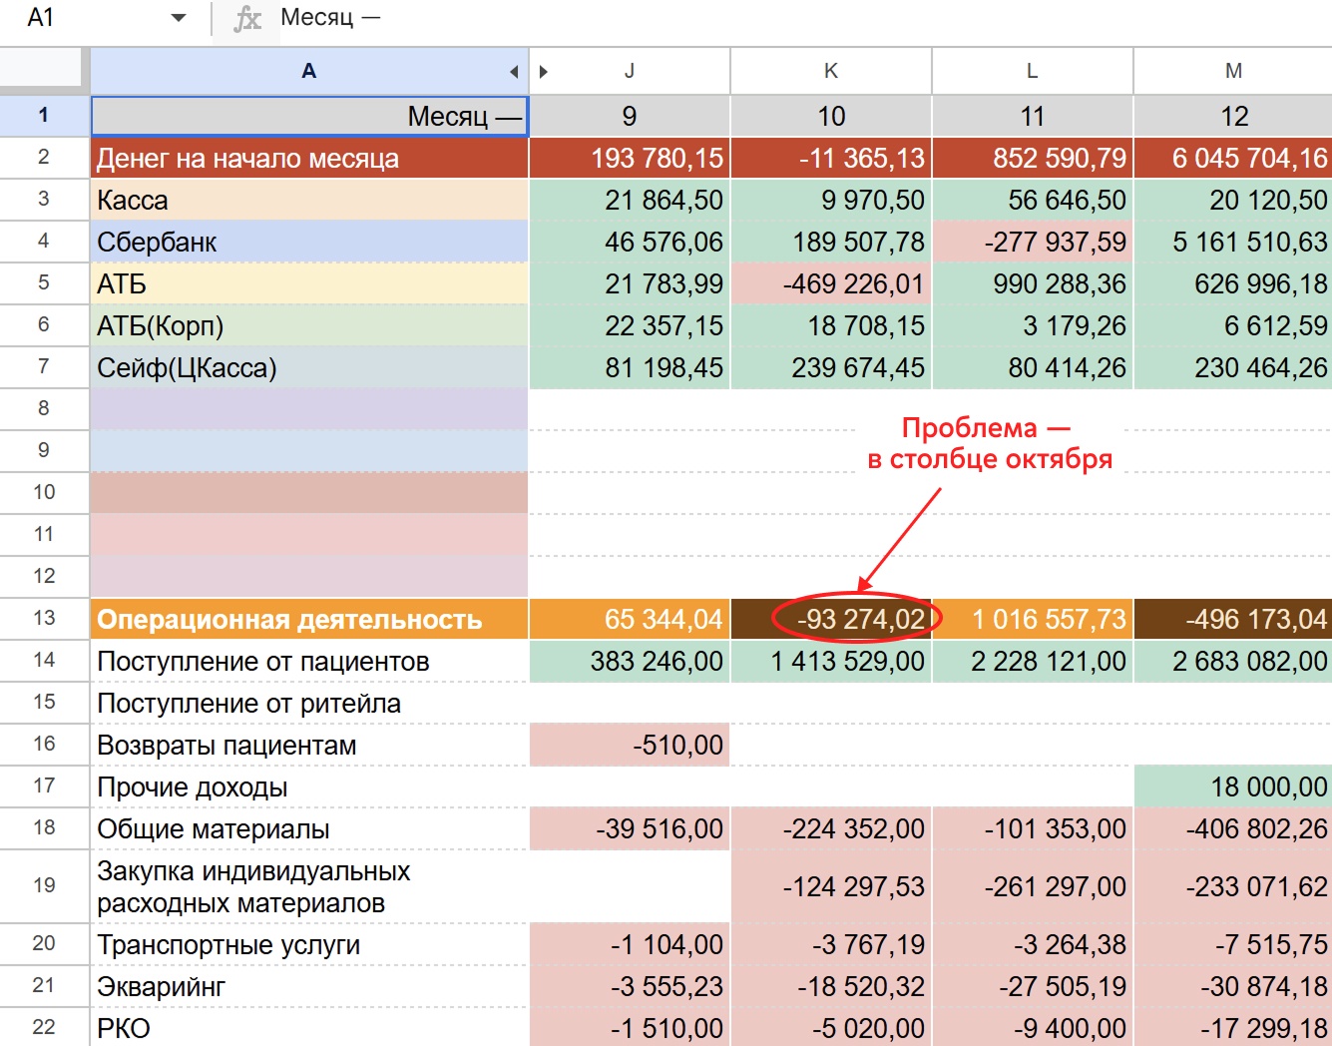Select the cell 'Операционная деятельность'

pos(309,619)
